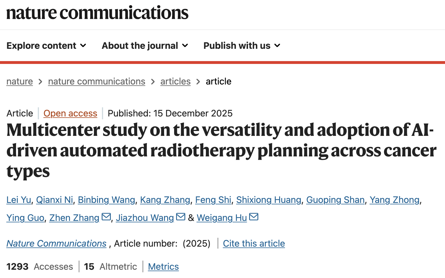Screen dimensions: 445x278
Task: Click author Binbing Wang's name
Action: pos(106,200)
